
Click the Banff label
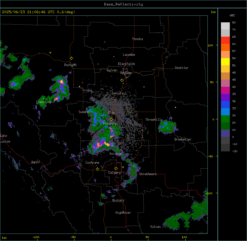point(36,162)
